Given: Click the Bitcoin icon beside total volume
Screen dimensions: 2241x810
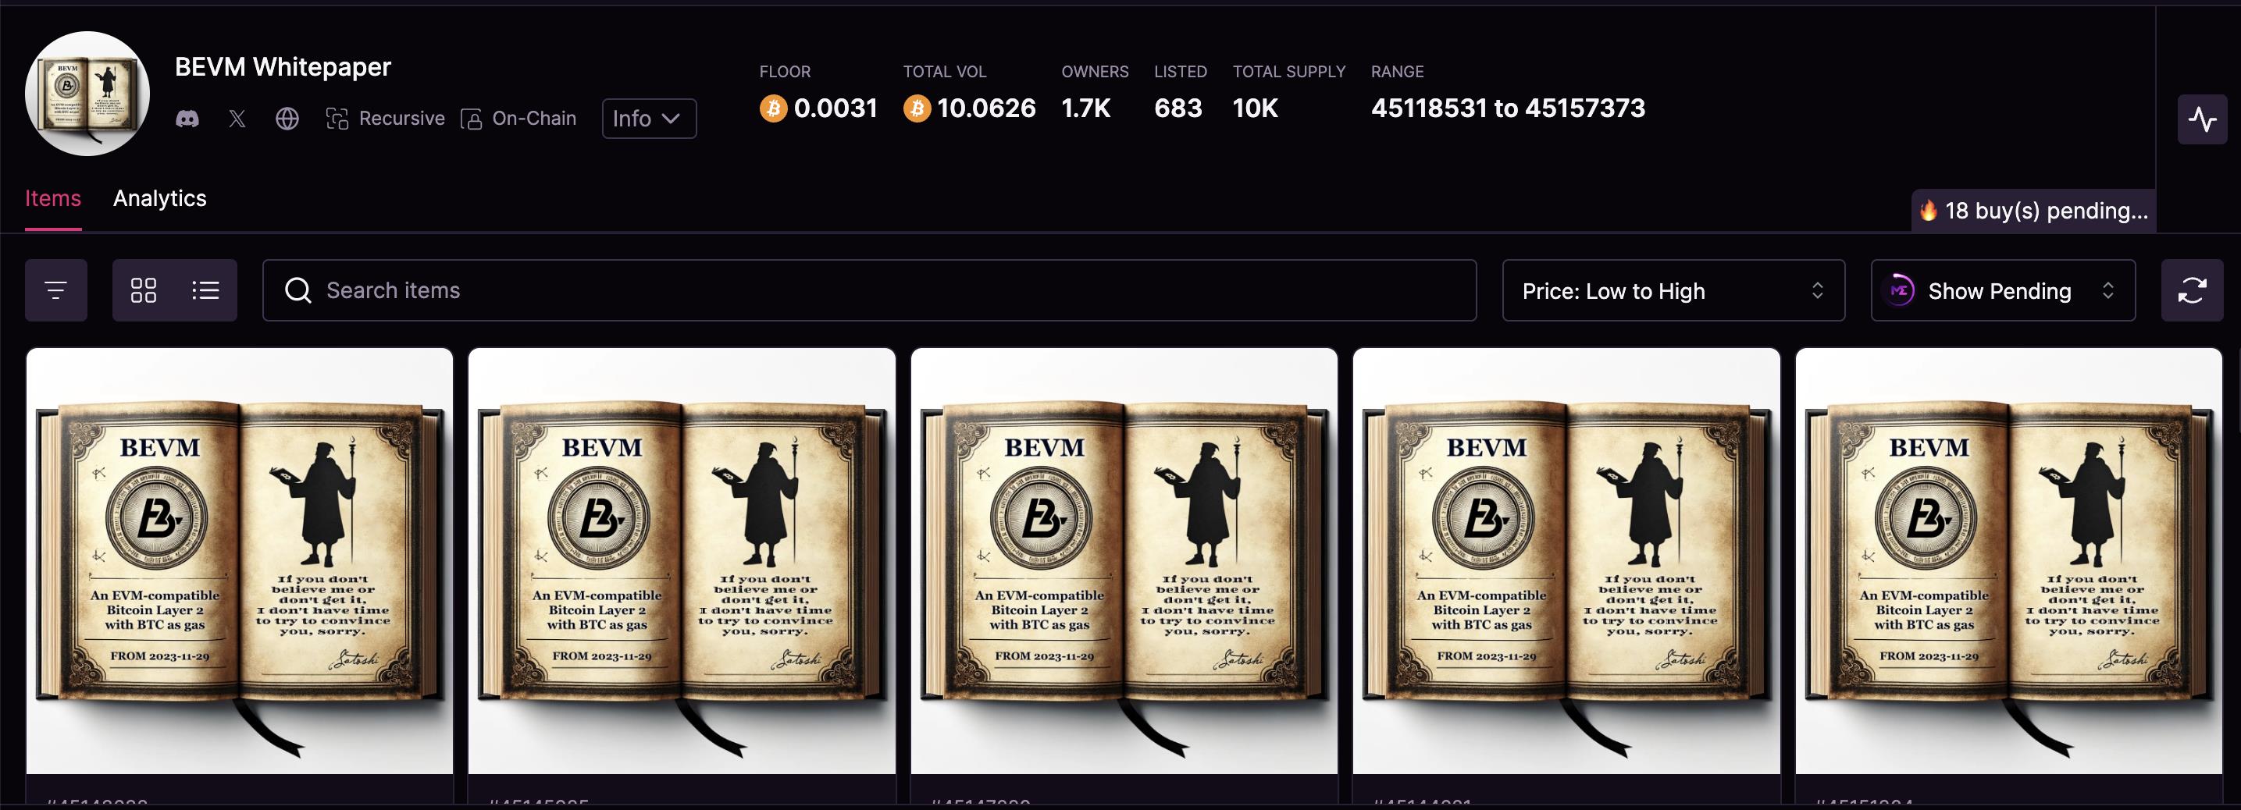Looking at the screenshot, I should coord(917,108).
